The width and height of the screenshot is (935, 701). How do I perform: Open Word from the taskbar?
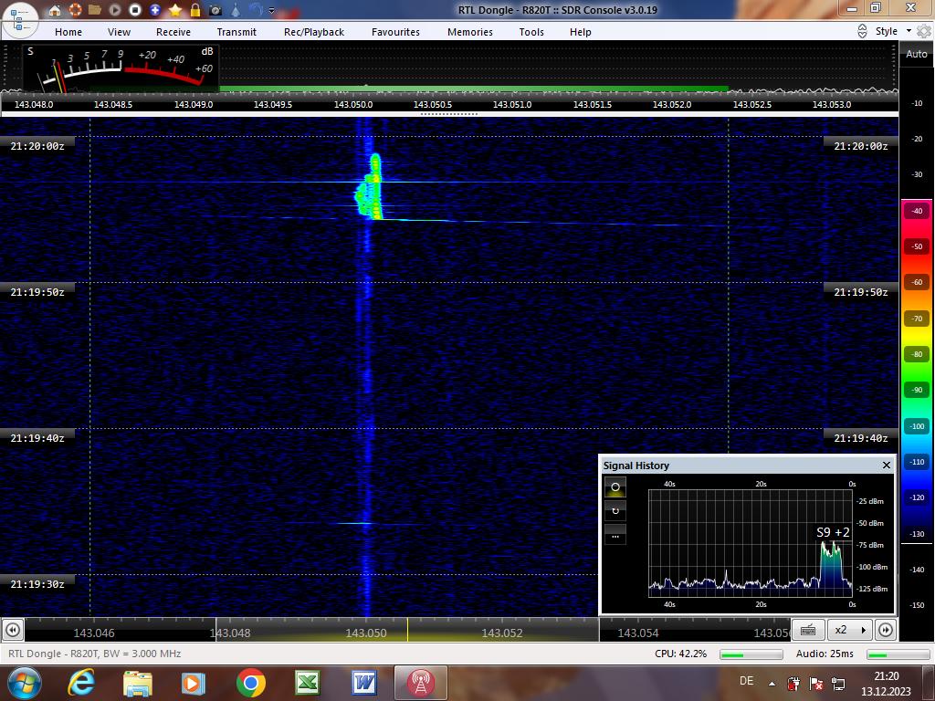tap(363, 683)
